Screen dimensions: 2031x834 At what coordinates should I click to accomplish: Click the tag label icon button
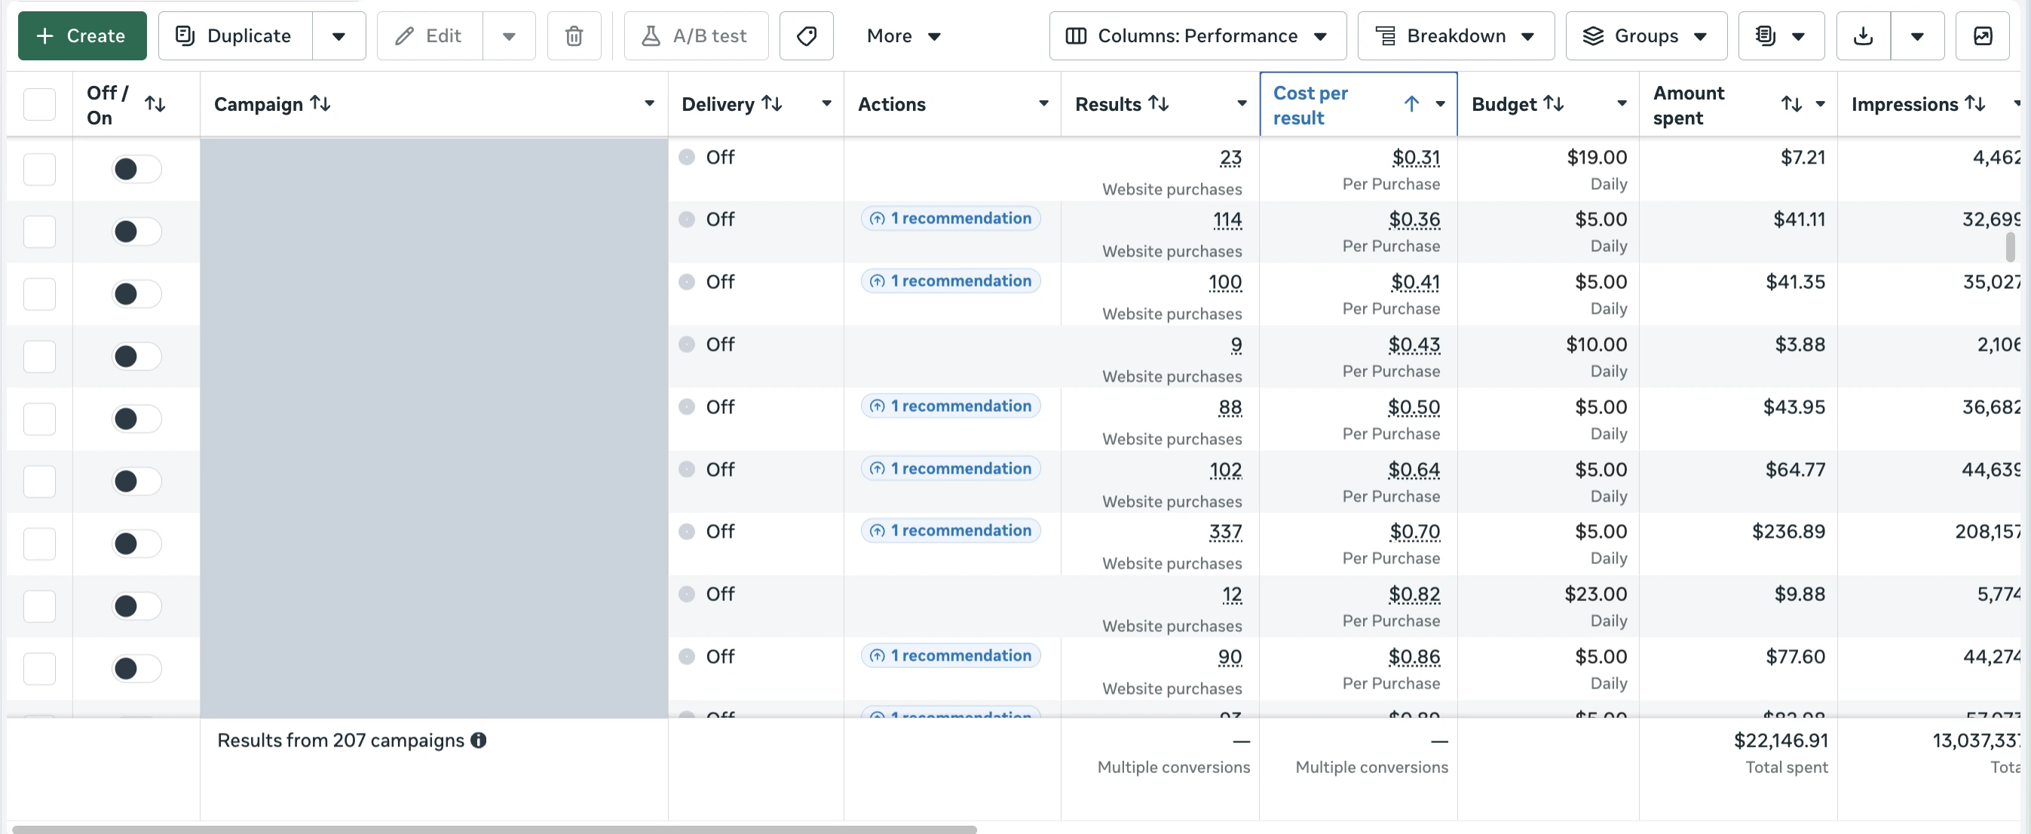[x=806, y=35]
